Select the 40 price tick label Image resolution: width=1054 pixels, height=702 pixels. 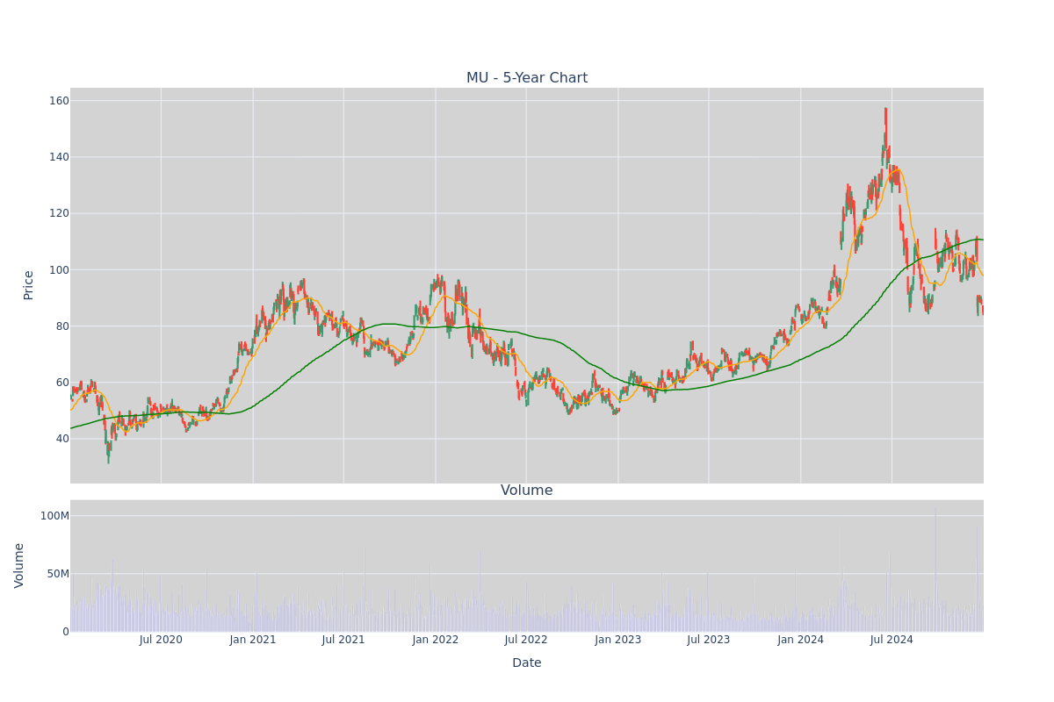pos(61,439)
